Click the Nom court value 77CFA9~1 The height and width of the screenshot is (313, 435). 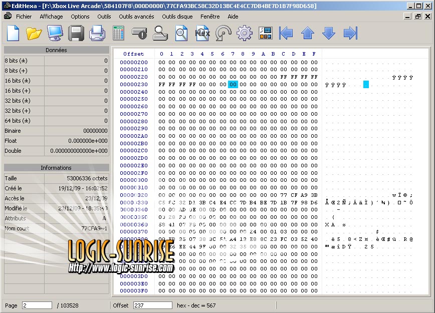94,228
